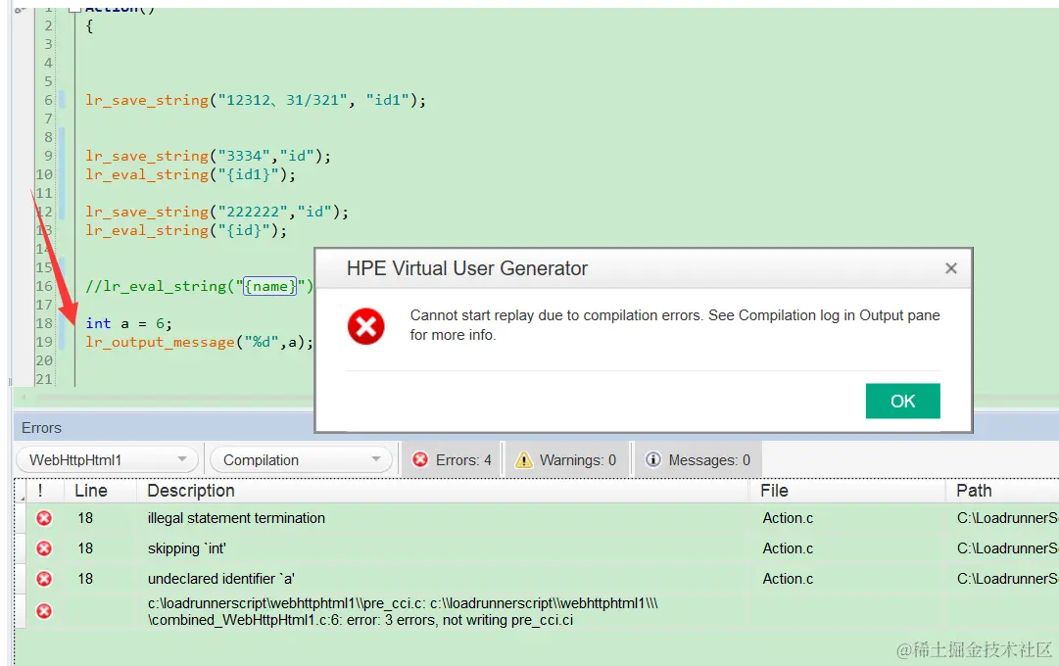Click Action.c in 'illegal statement termination' row
Image resolution: width=1059 pixels, height=666 pixels.
tap(788, 518)
